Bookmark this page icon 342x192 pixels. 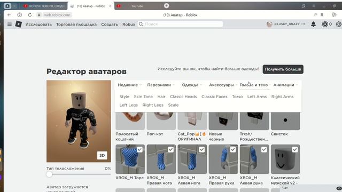(x=322, y=15)
